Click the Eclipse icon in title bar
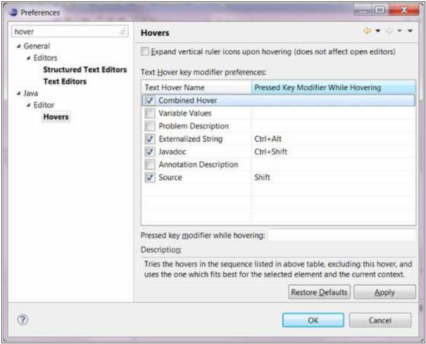 click(x=13, y=12)
